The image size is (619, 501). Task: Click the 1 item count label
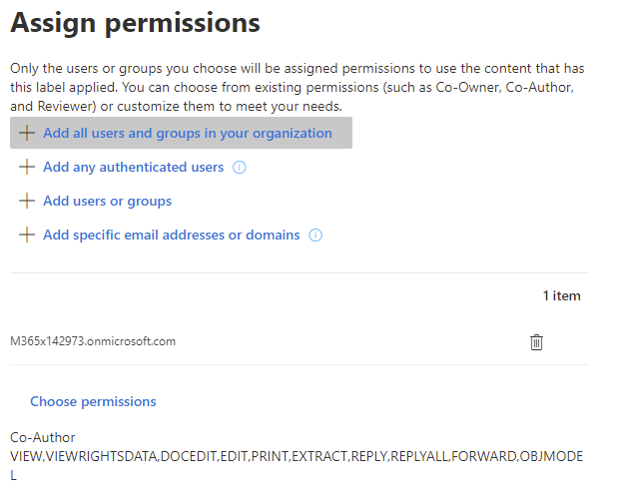coord(561,295)
